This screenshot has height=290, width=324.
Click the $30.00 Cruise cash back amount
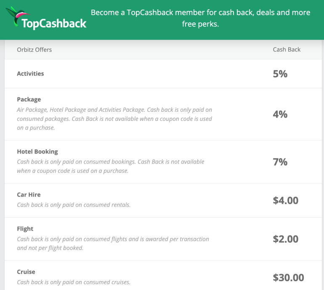[288, 277]
